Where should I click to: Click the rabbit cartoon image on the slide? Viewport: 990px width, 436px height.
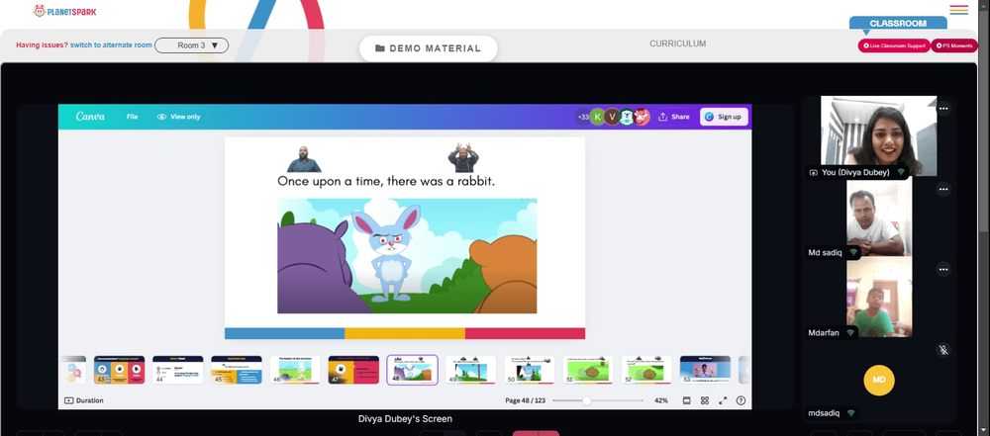407,256
